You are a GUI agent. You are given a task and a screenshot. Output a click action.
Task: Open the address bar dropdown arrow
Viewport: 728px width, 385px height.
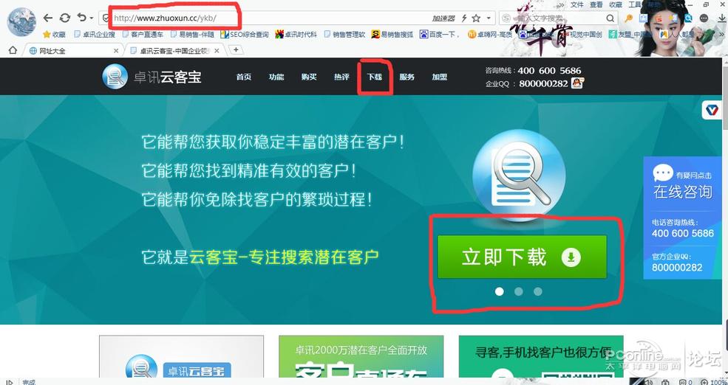[x=489, y=18]
